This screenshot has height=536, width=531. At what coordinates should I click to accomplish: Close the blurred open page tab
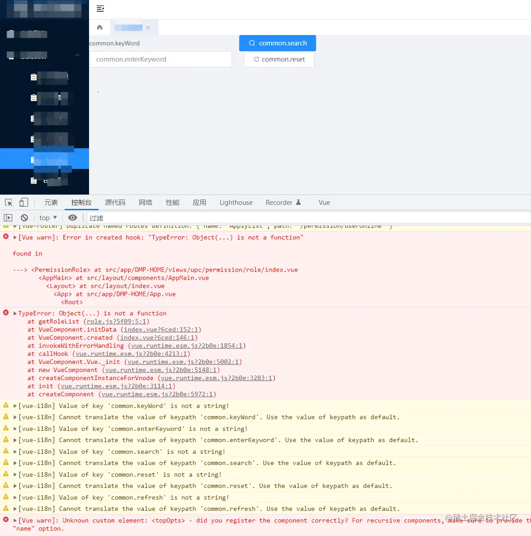pos(148,28)
